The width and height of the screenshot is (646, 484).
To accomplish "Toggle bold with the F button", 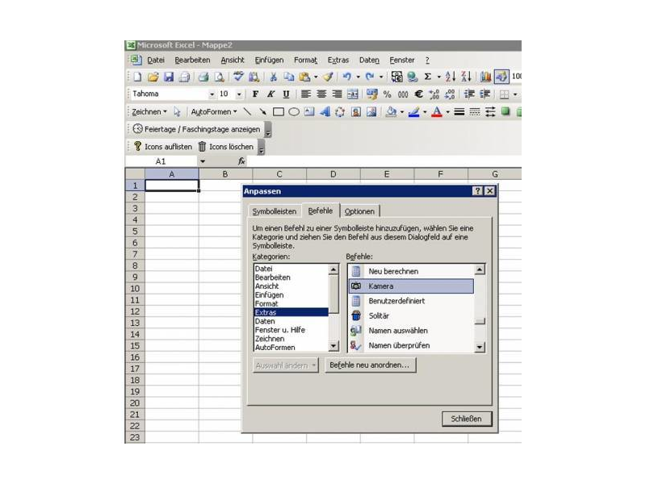I will pyautogui.click(x=255, y=94).
